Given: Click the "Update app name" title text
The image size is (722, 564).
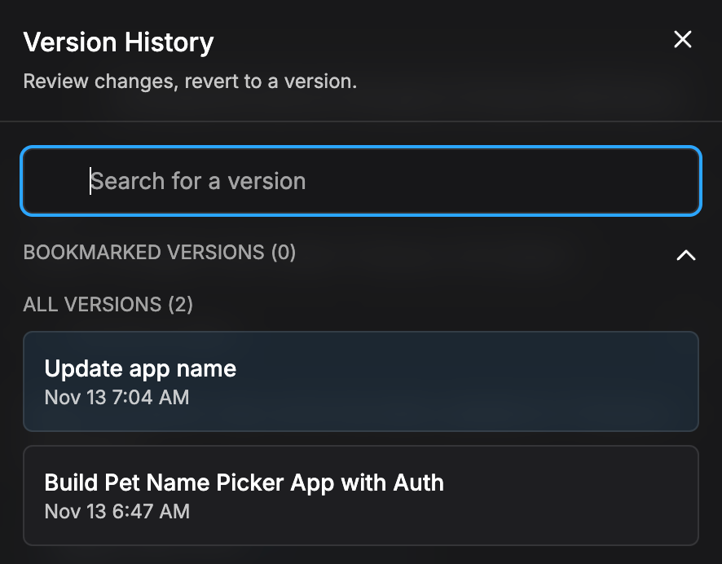Looking at the screenshot, I should click(x=140, y=369).
